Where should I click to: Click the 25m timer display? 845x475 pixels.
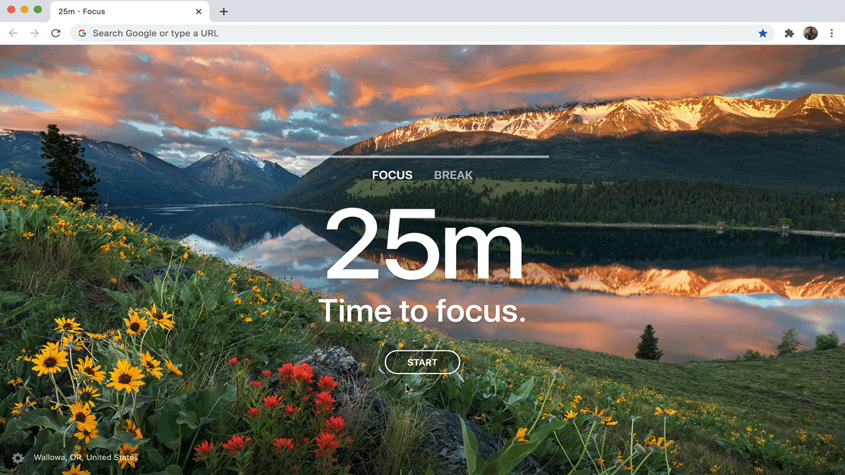[x=424, y=243]
